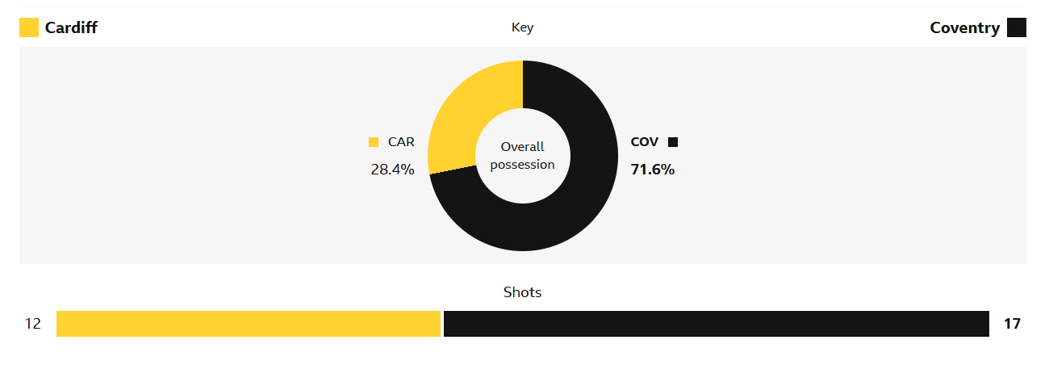Click the 71.6% possession value
The height and width of the screenshot is (365, 1049).
pos(652,170)
